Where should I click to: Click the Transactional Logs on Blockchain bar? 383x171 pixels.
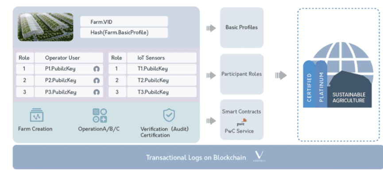tap(198, 157)
